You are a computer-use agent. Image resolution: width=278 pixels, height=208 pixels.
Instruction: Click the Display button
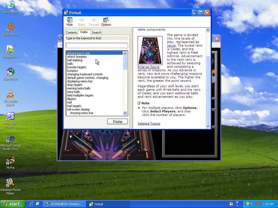[x=117, y=122]
